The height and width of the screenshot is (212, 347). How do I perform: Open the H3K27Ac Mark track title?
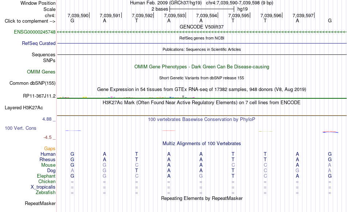[x=202, y=103]
